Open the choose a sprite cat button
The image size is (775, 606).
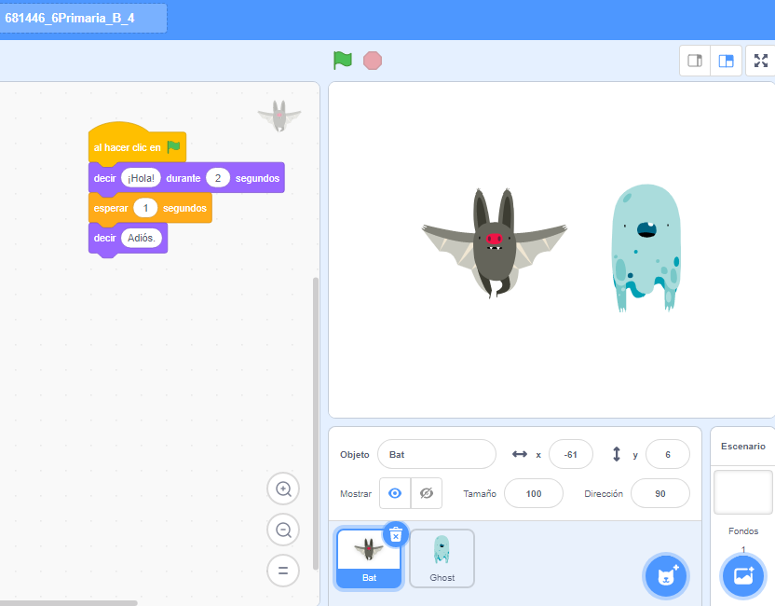pos(665,576)
